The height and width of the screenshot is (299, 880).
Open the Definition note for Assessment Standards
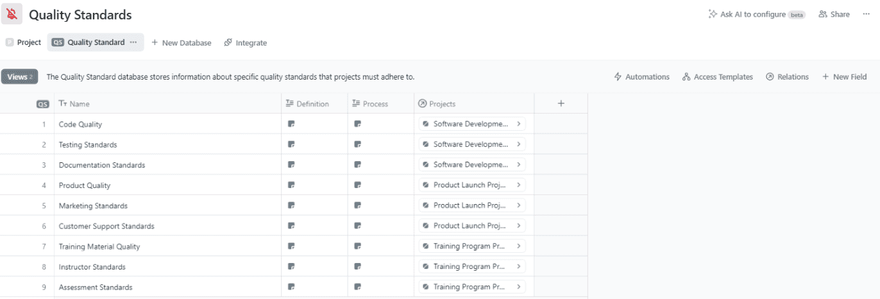click(291, 287)
